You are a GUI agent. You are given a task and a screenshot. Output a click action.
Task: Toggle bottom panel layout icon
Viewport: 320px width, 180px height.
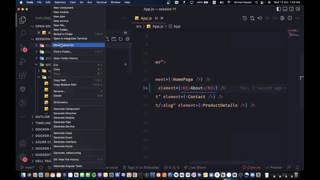285,9
